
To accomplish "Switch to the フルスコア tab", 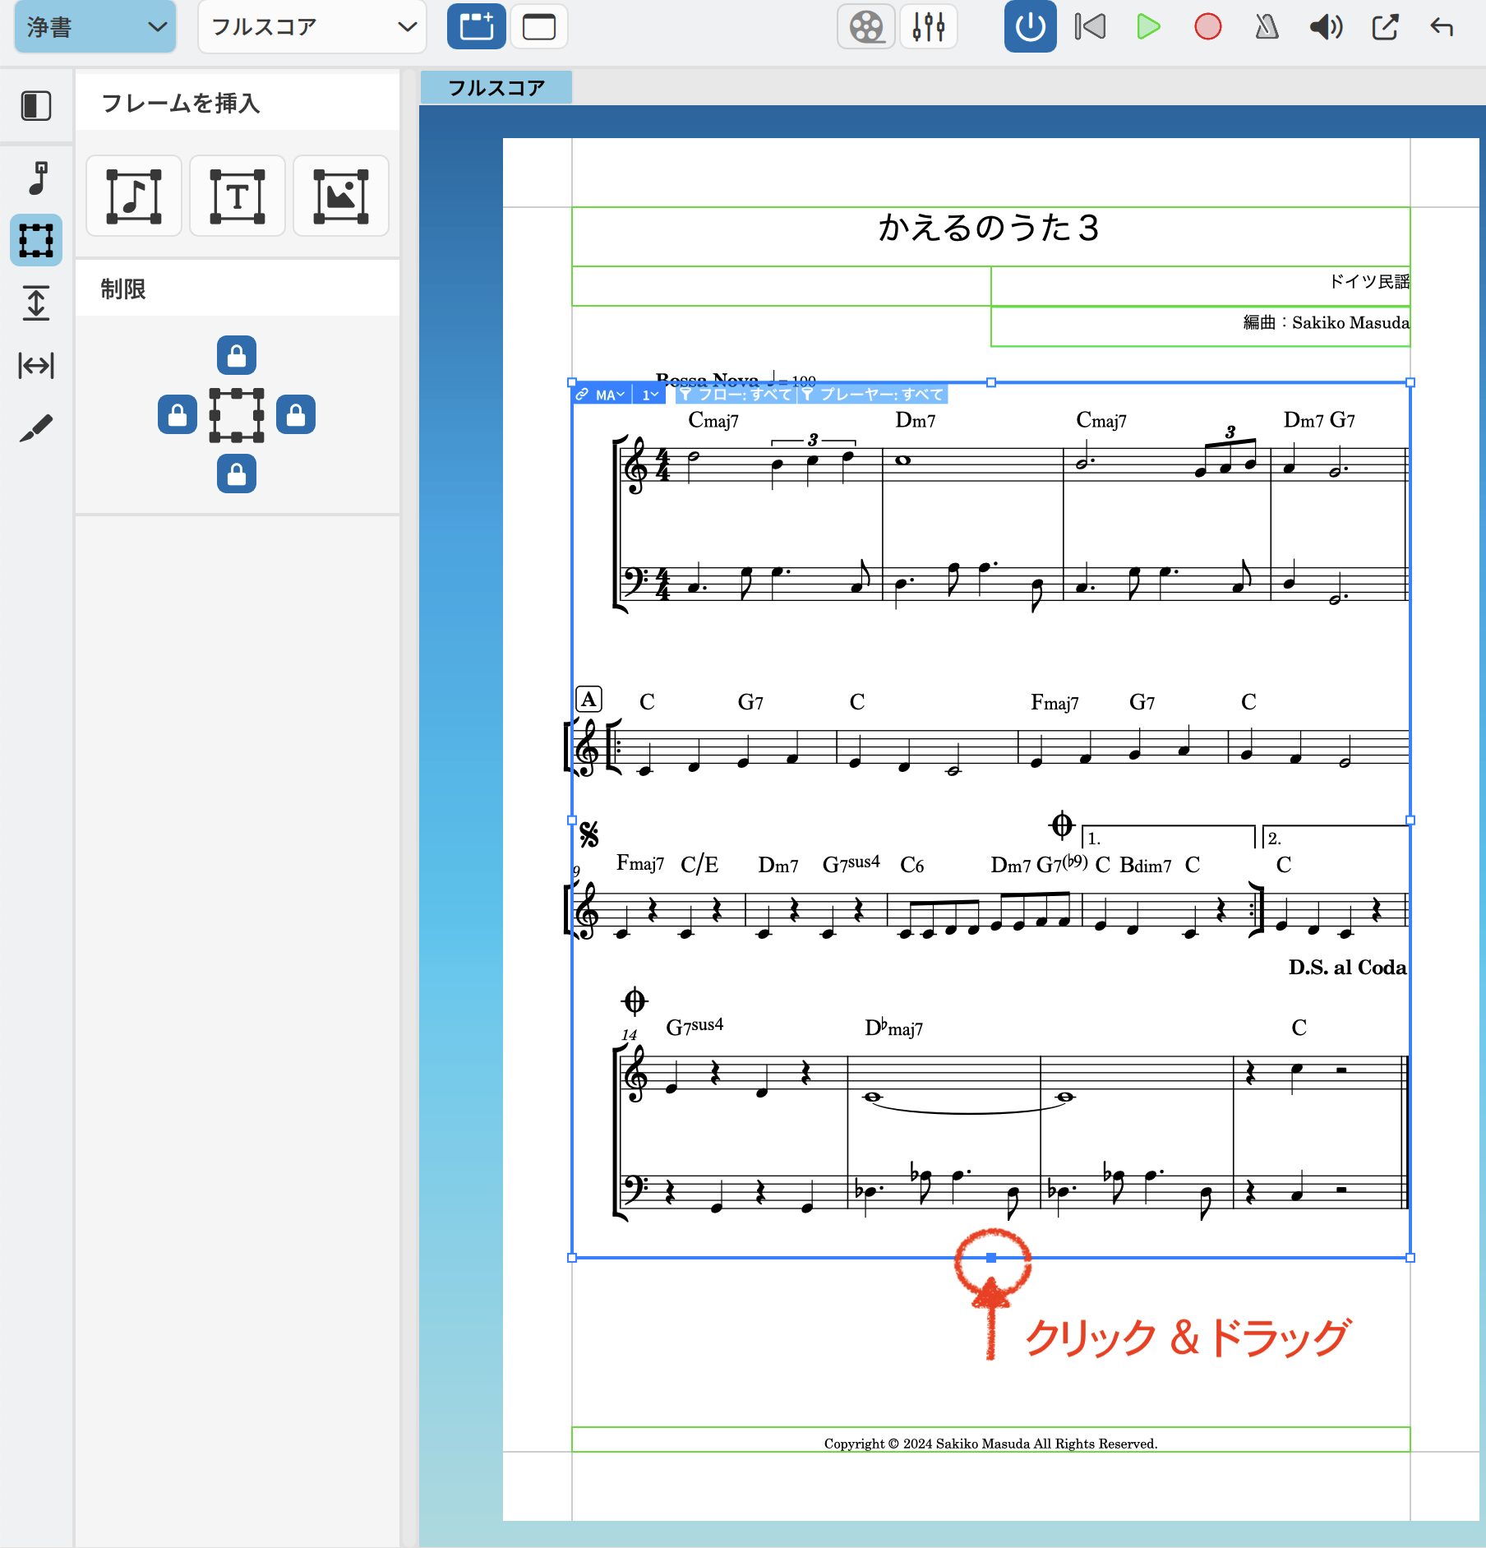I will click(x=496, y=88).
